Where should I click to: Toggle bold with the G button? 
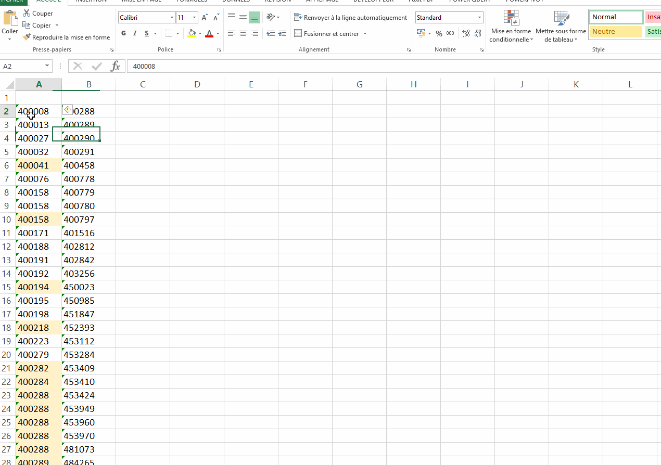pyautogui.click(x=123, y=33)
